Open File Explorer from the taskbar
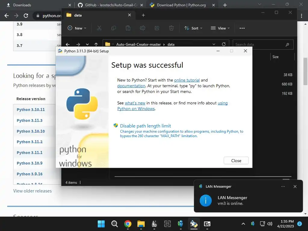Viewport: 308px width, 231px height. 141,224
